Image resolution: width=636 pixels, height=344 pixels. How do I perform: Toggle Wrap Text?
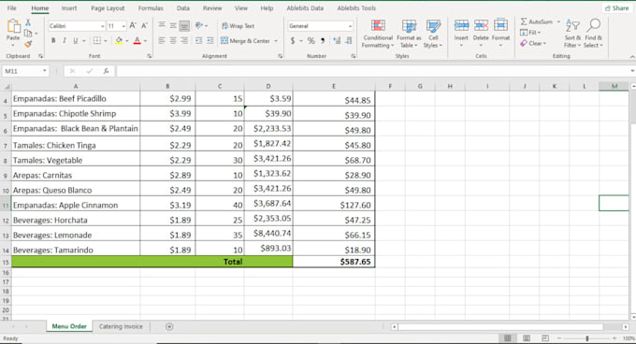tap(238, 26)
